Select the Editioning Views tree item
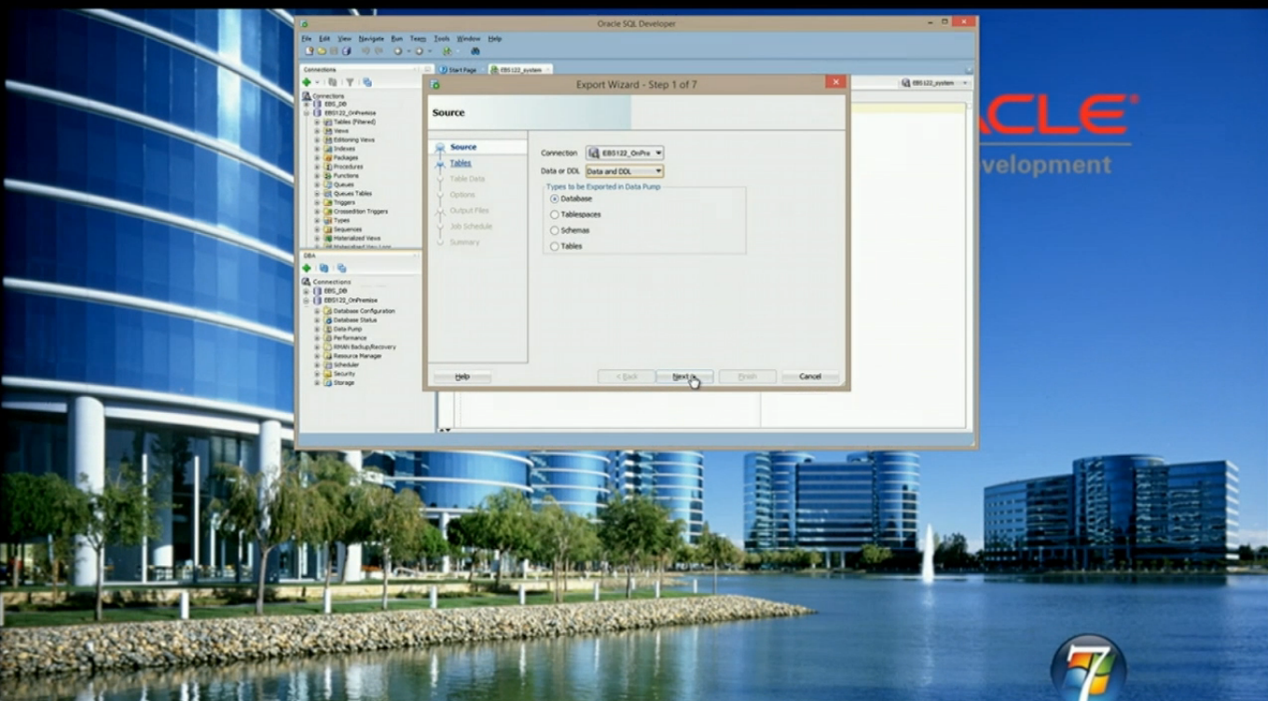Screen dimensions: 1268x701 coord(354,140)
